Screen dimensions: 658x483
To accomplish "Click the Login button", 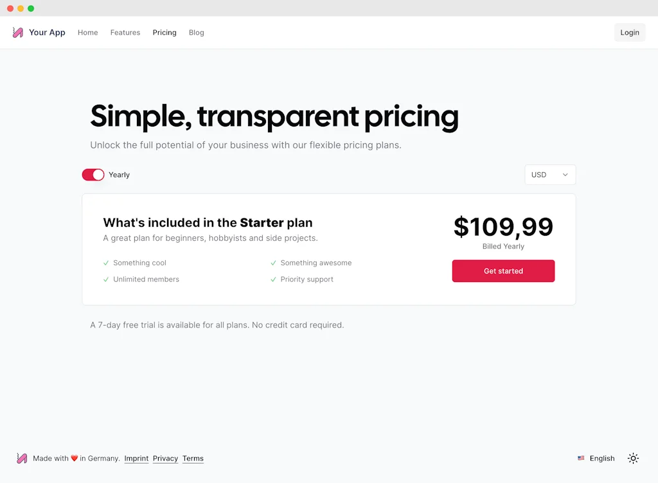I will (x=629, y=32).
